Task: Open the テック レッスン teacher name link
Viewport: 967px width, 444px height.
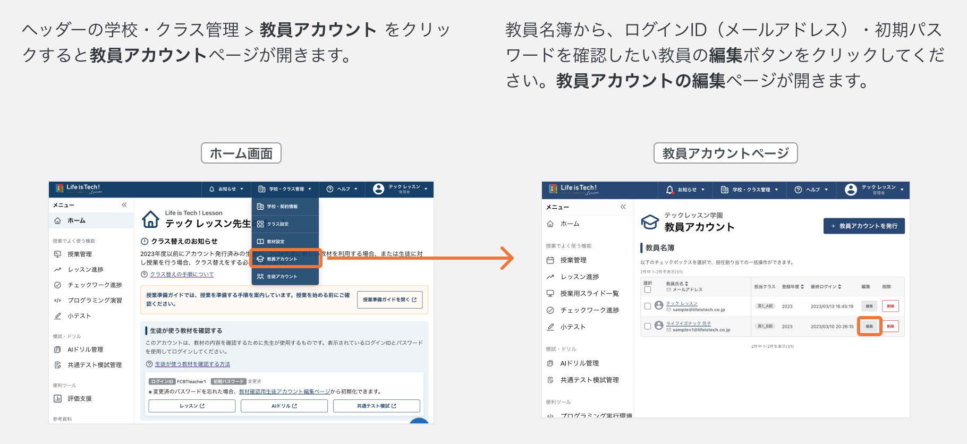Action: point(682,303)
